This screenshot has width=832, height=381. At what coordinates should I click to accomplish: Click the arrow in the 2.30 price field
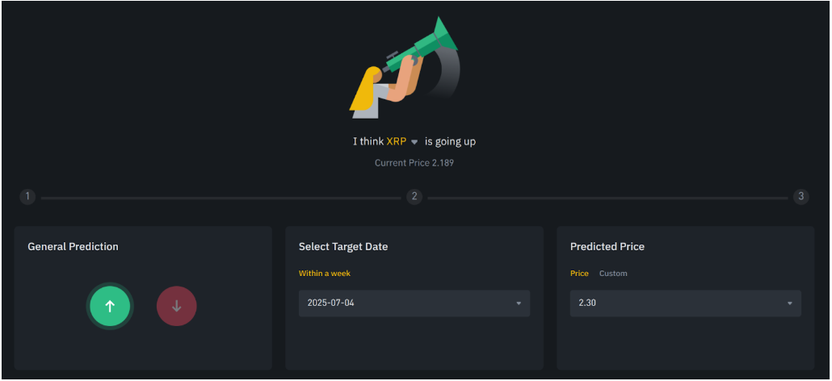790,304
